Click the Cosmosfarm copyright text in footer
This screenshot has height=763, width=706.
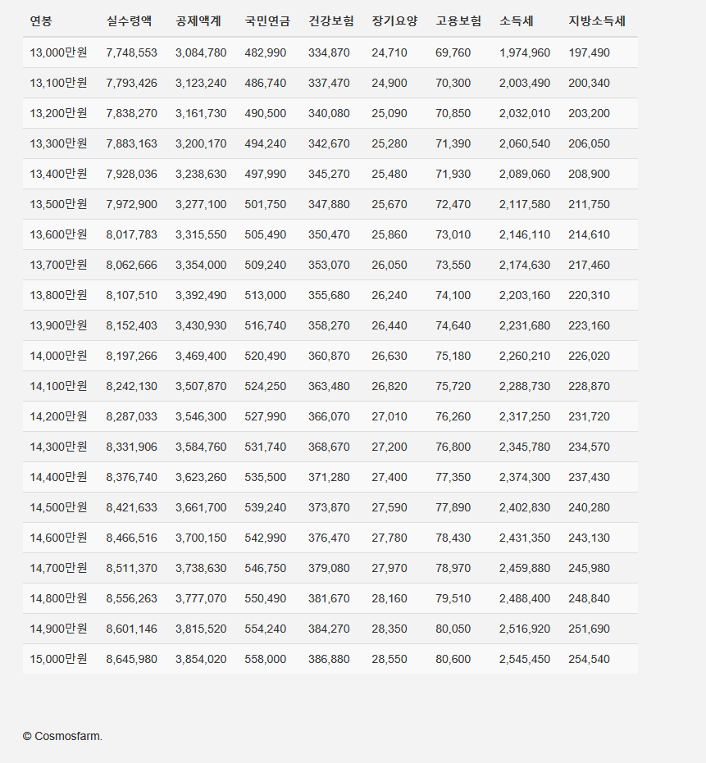pyautogui.click(x=63, y=736)
